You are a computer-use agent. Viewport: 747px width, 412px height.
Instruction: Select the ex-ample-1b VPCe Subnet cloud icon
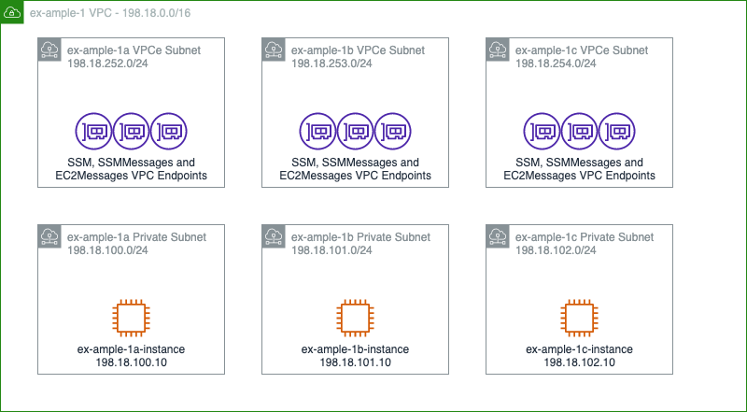(274, 50)
